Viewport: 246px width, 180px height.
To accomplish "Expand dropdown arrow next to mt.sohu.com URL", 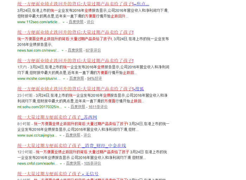I will point(65,107).
